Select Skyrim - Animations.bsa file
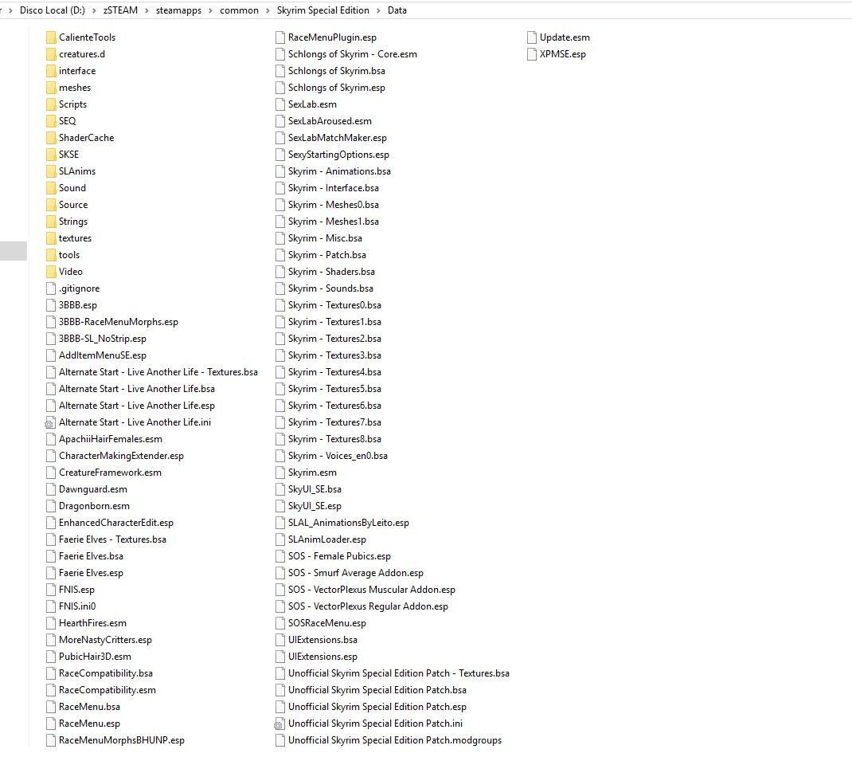 point(339,171)
